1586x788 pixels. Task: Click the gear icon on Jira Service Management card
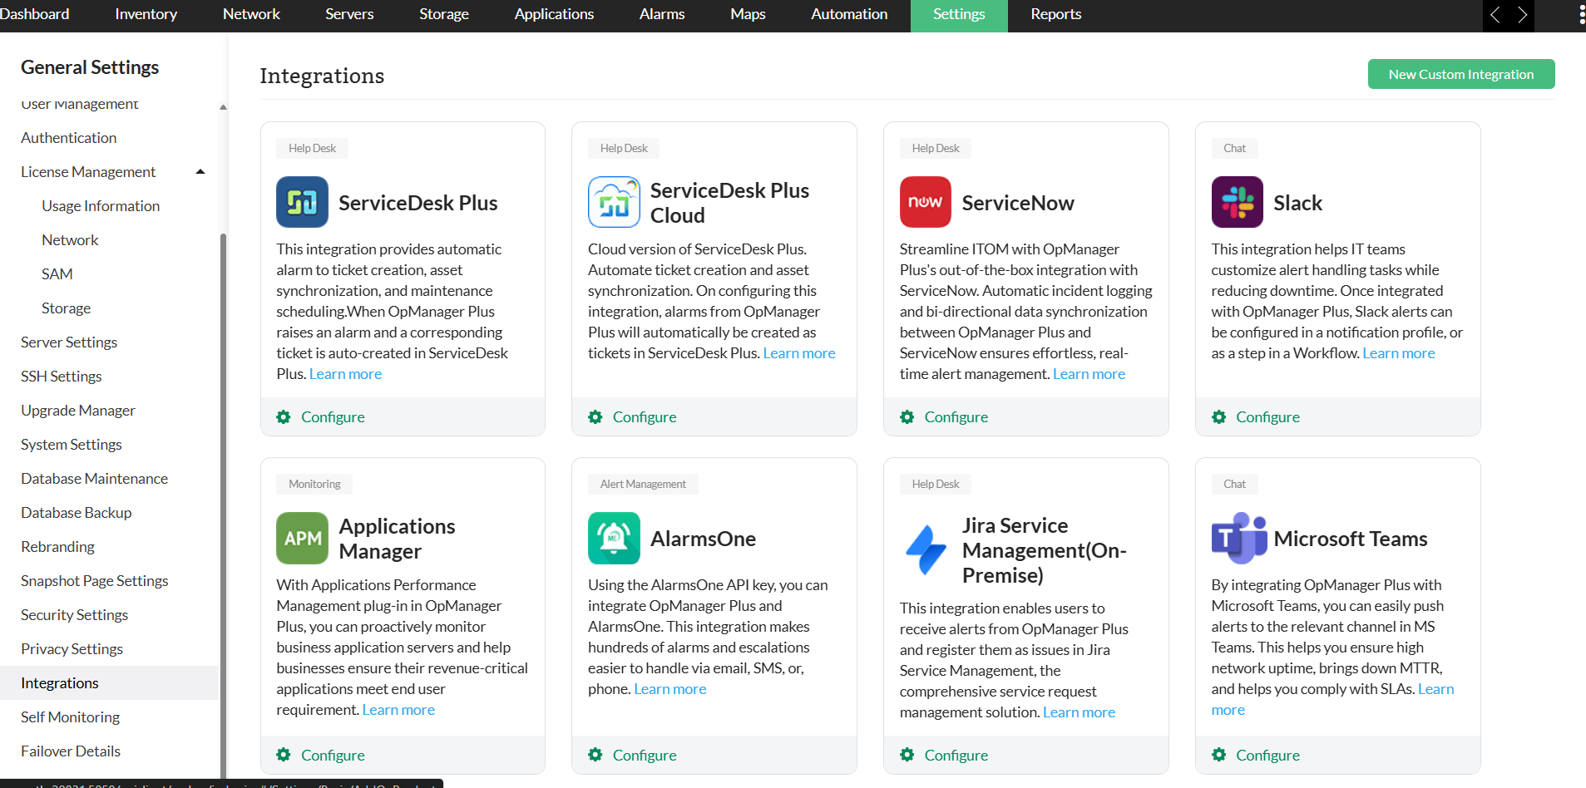(907, 755)
